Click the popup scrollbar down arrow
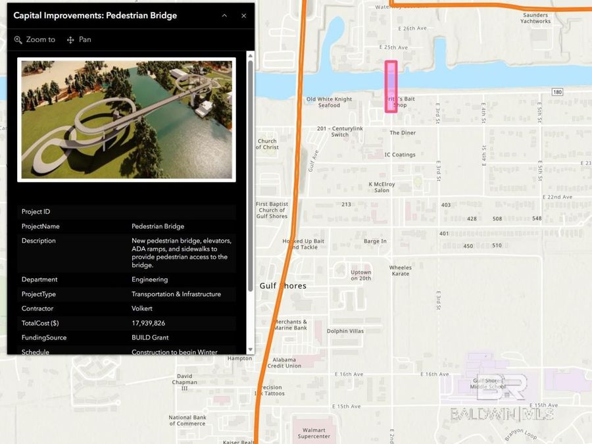Image resolution: width=592 pixels, height=444 pixels. 251,350
